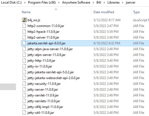Open B4J folder from the breadcrumb
The image size is (149, 116).
point(99,2)
